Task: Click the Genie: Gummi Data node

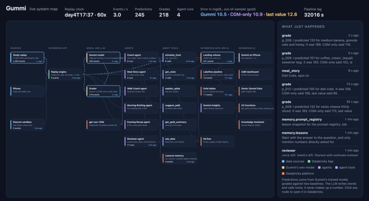Action: pos(255,91)
